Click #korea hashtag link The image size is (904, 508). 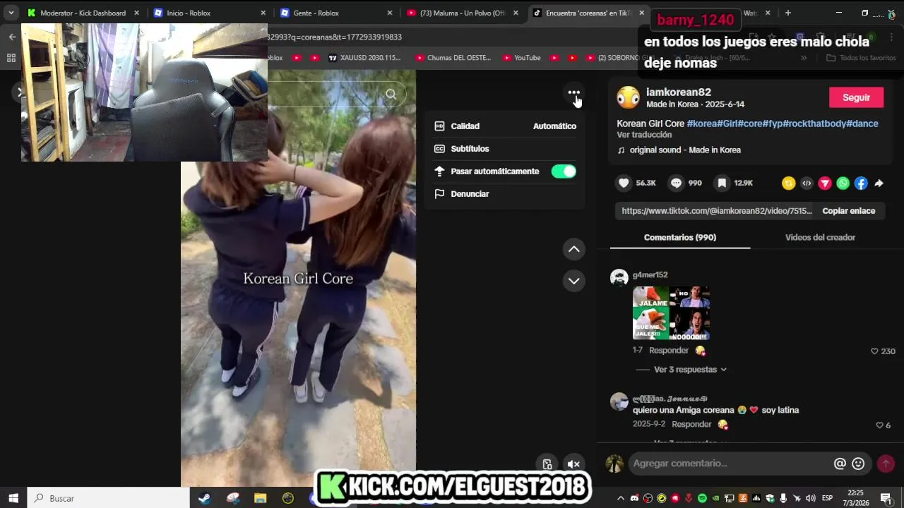pos(702,123)
